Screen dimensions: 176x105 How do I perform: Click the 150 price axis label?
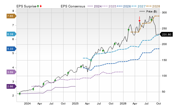click(164, 60)
